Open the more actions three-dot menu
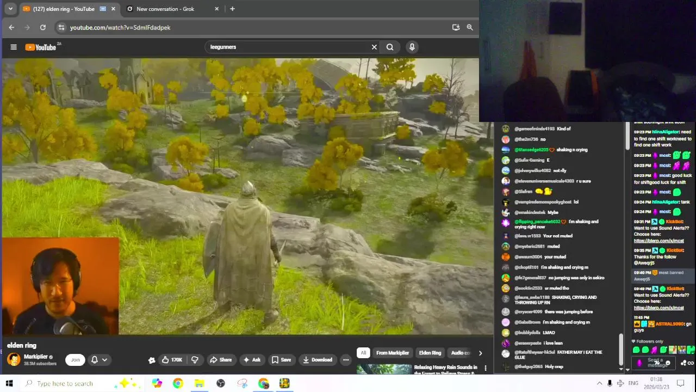The width and height of the screenshot is (696, 392). point(345,359)
